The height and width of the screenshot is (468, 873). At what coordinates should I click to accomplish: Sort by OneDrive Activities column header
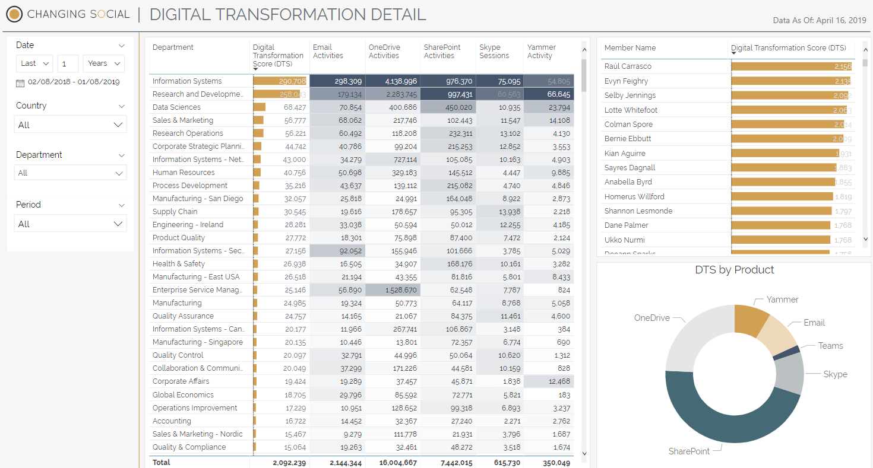click(x=384, y=52)
